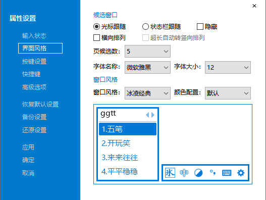
Task: Expand the 颜色配置 dropdown showing 默认
Action: [228, 93]
